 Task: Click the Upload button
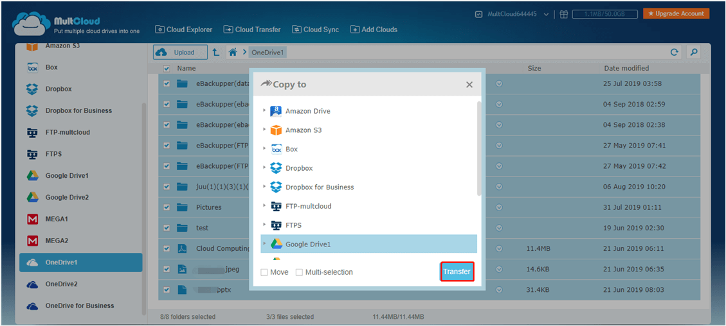(180, 52)
